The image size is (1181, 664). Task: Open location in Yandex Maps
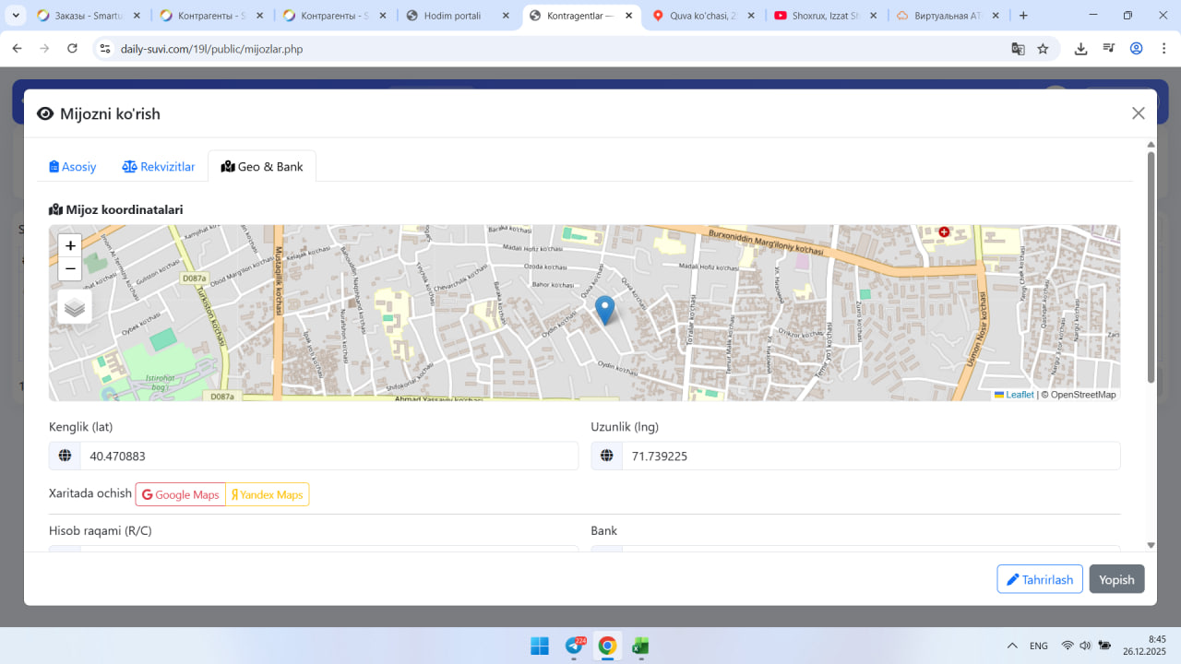[x=268, y=494]
